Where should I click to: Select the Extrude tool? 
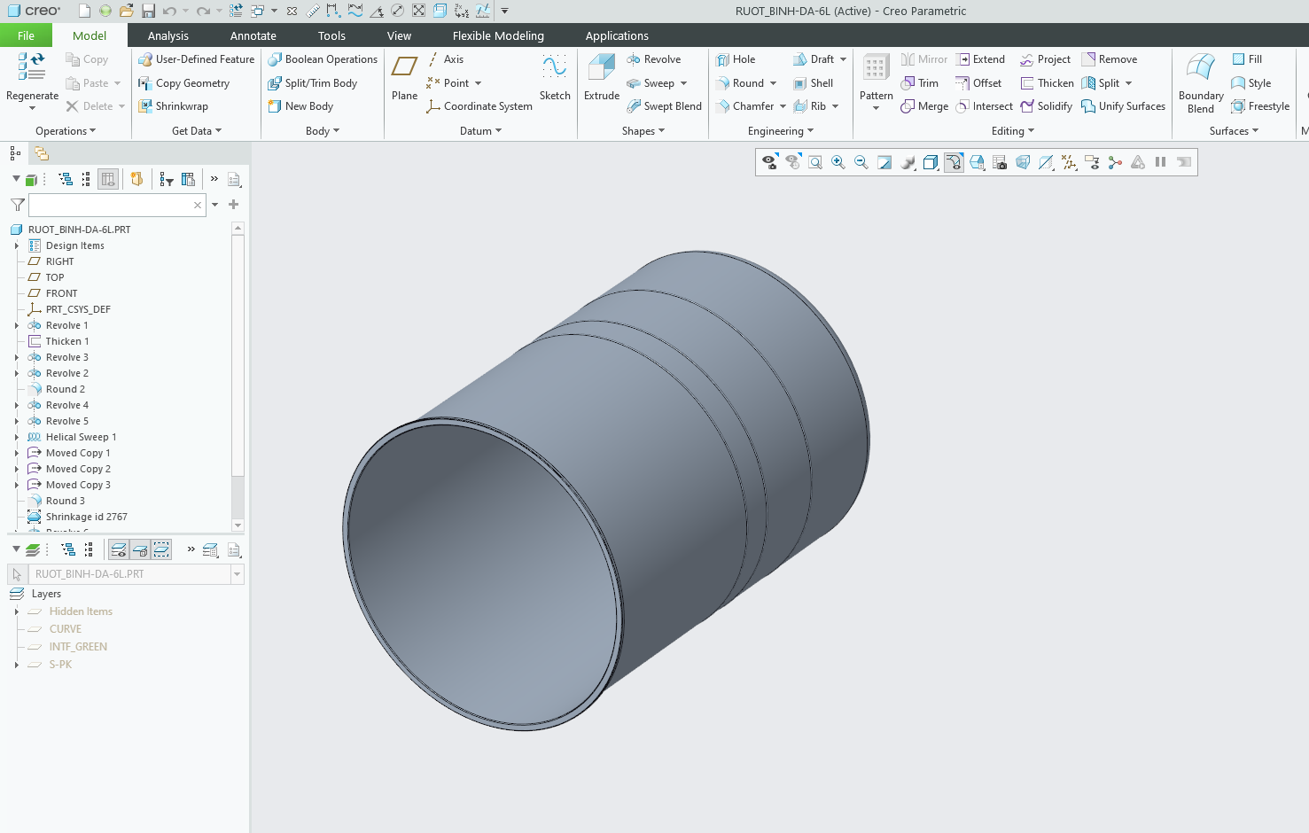601,76
